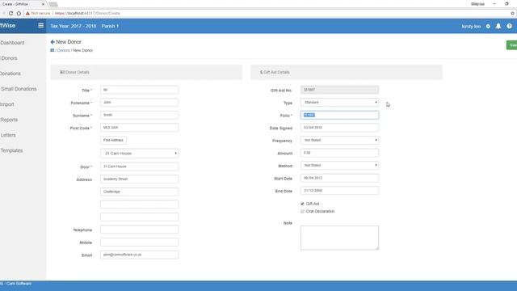The image size is (517, 291).
Task: Click the Start Date field
Action: pyautogui.click(x=339, y=178)
